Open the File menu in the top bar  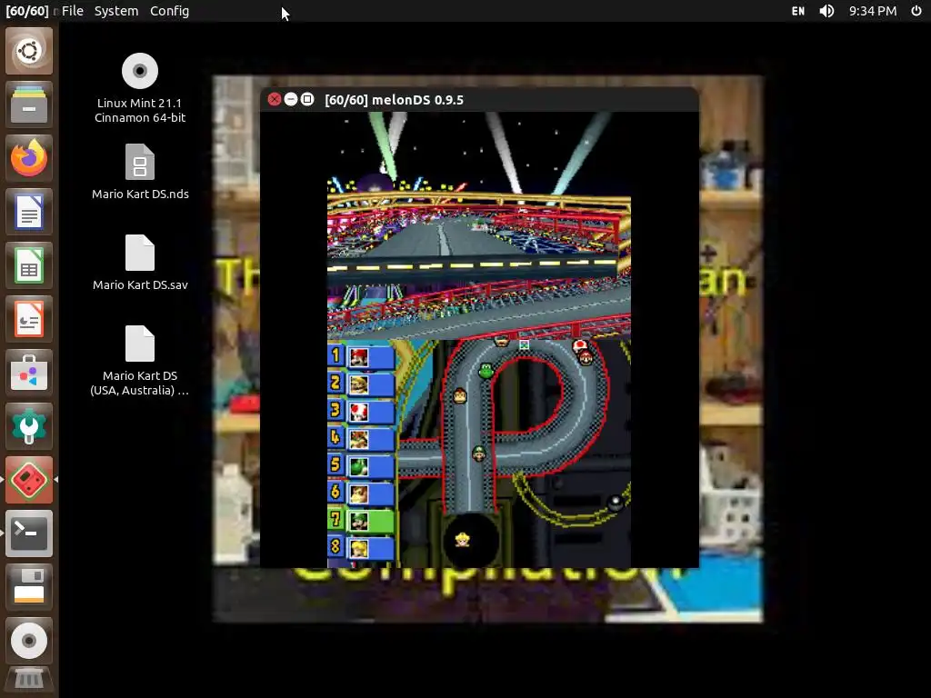click(73, 11)
